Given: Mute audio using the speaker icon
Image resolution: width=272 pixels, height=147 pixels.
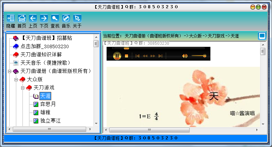Looking at the screenshot, I should pos(185,56).
